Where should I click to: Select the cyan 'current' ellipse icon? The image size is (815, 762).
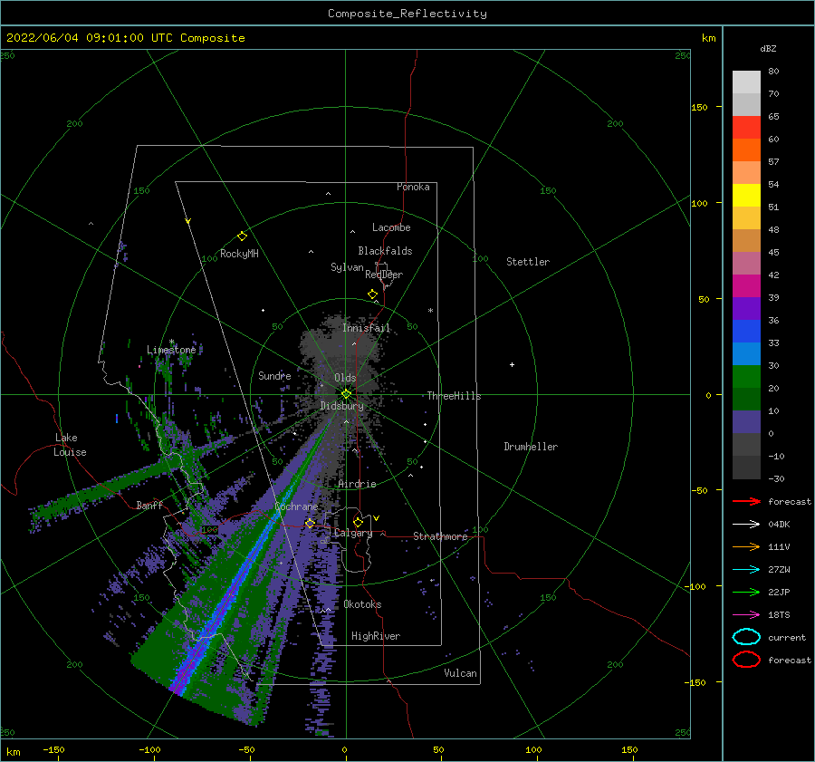coord(746,637)
